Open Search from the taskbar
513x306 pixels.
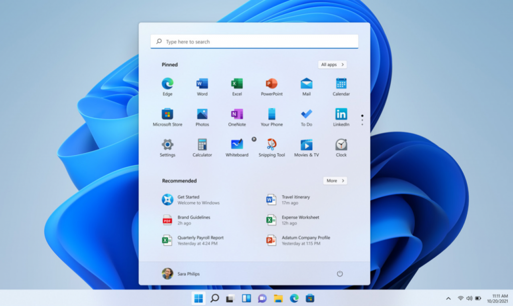(x=214, y=298)
